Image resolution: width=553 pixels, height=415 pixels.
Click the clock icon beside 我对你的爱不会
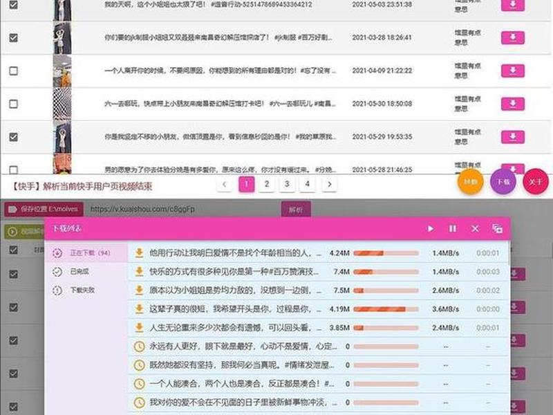pos(140,403)
